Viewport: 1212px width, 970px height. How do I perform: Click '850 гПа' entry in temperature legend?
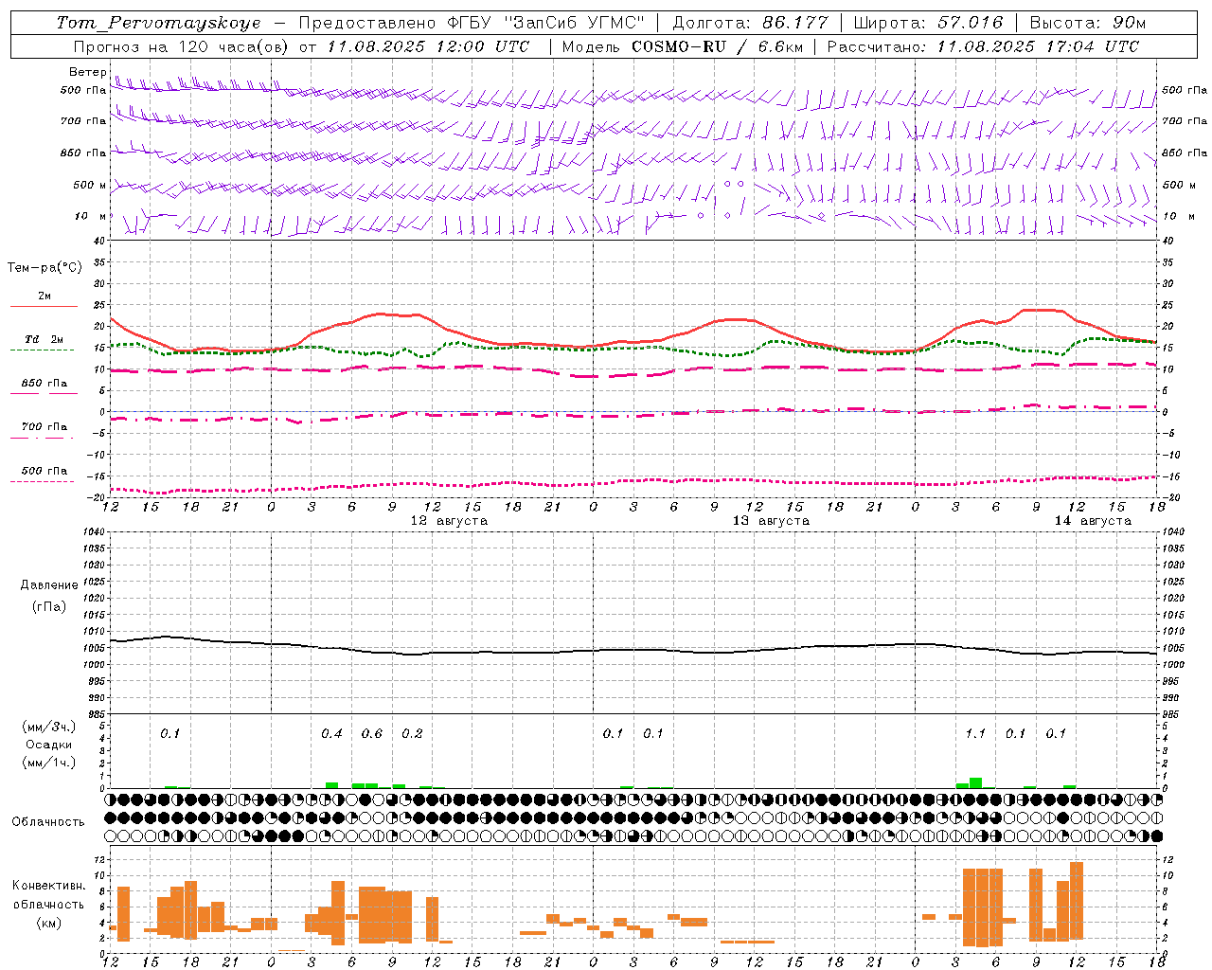(45, 384)
